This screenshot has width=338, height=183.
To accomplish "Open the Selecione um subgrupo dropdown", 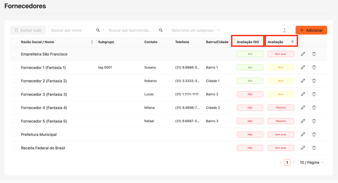I will [x=196, y=30].
